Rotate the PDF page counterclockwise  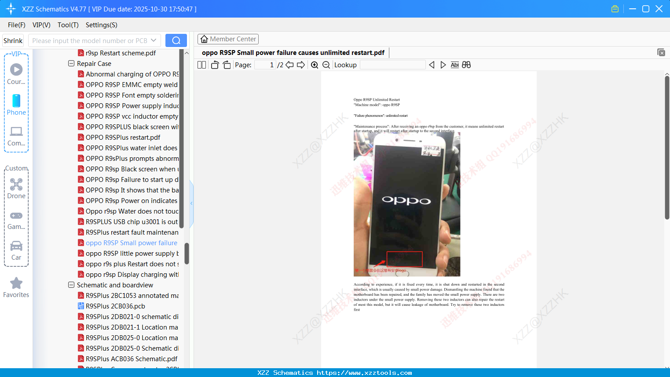(x=214, y=65)
